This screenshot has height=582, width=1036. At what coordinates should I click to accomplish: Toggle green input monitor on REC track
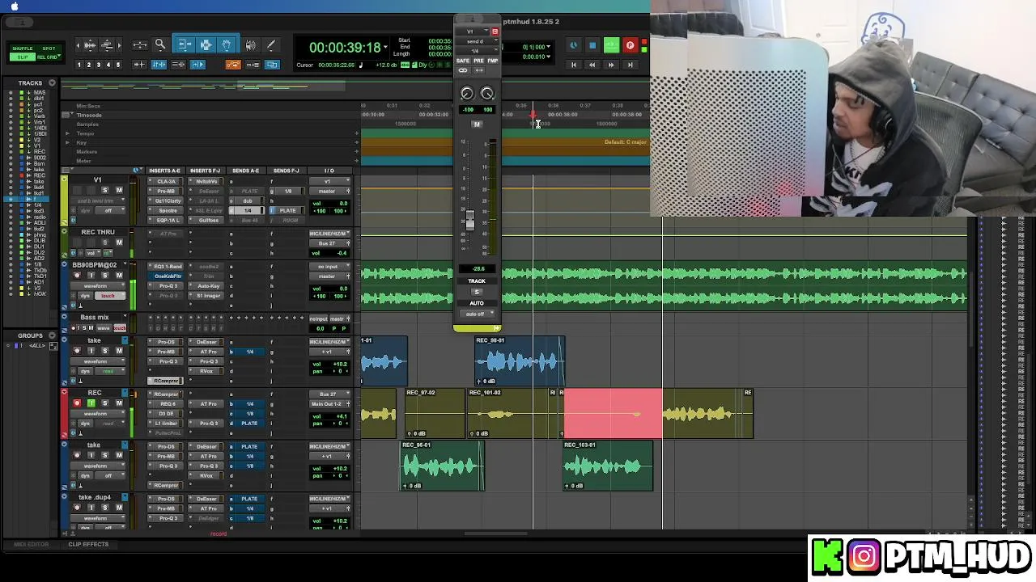point(91,403)
